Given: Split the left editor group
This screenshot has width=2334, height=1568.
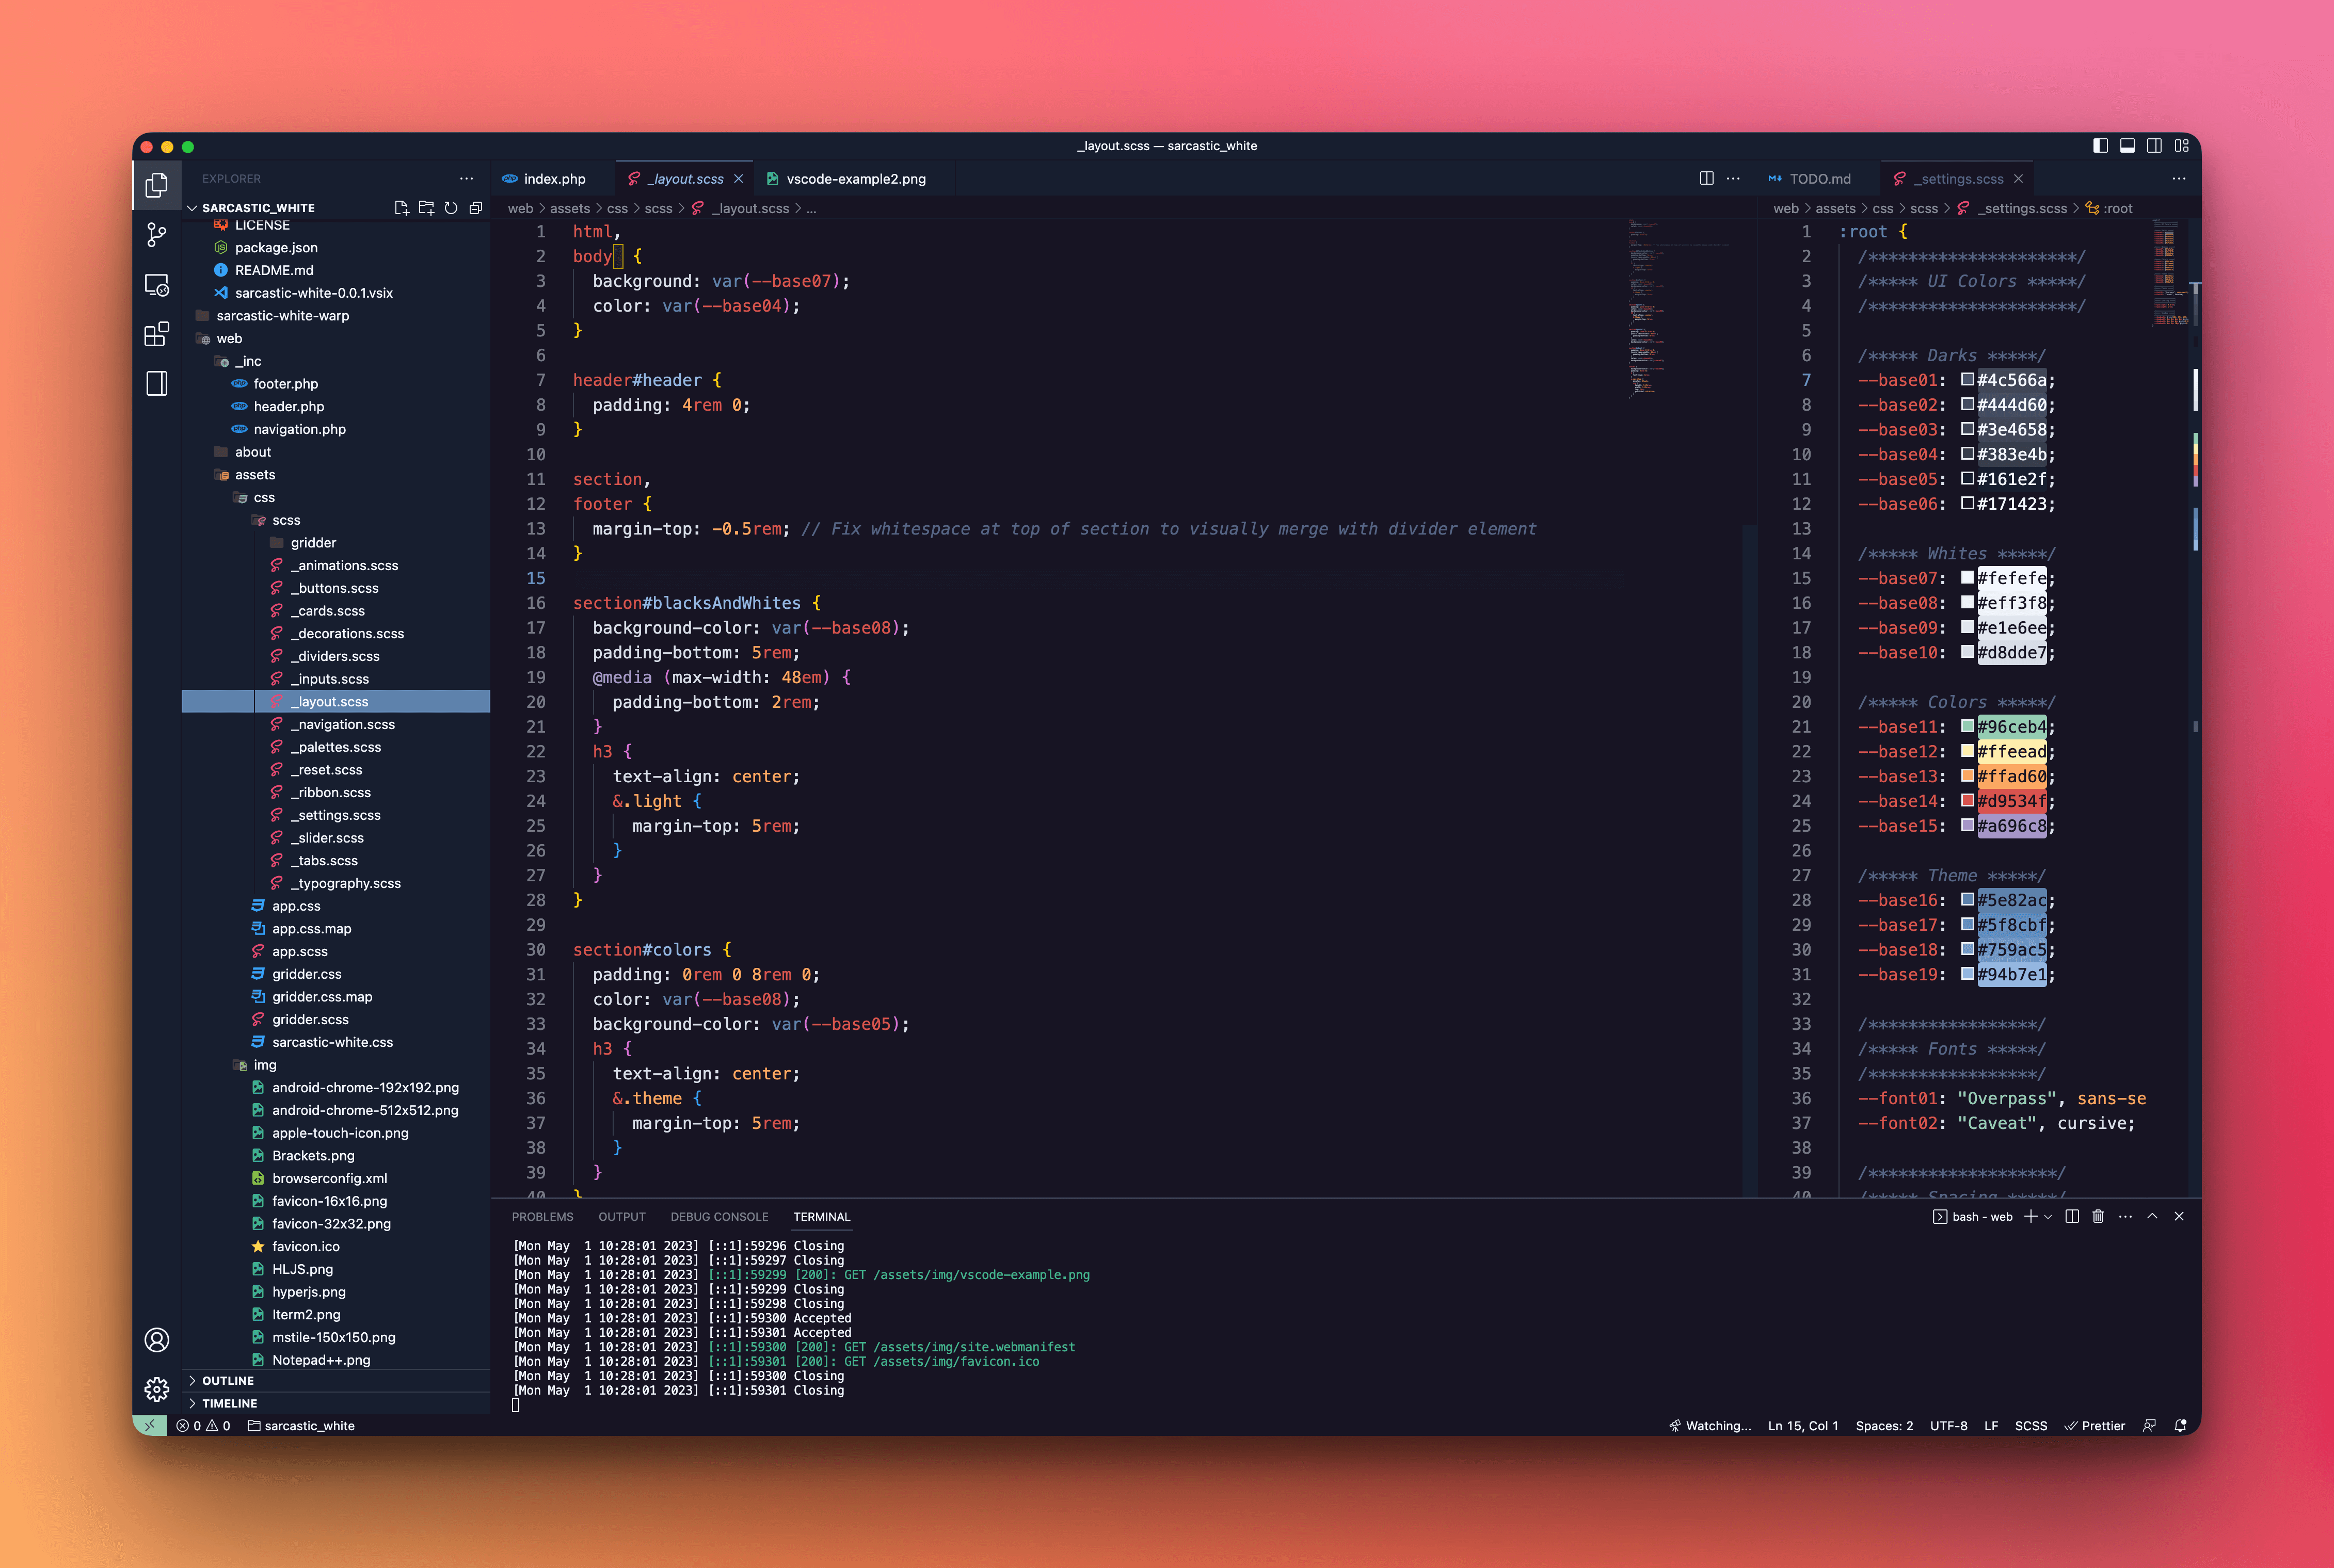Looking at the screenshot, I should [x=1706, y=178].
